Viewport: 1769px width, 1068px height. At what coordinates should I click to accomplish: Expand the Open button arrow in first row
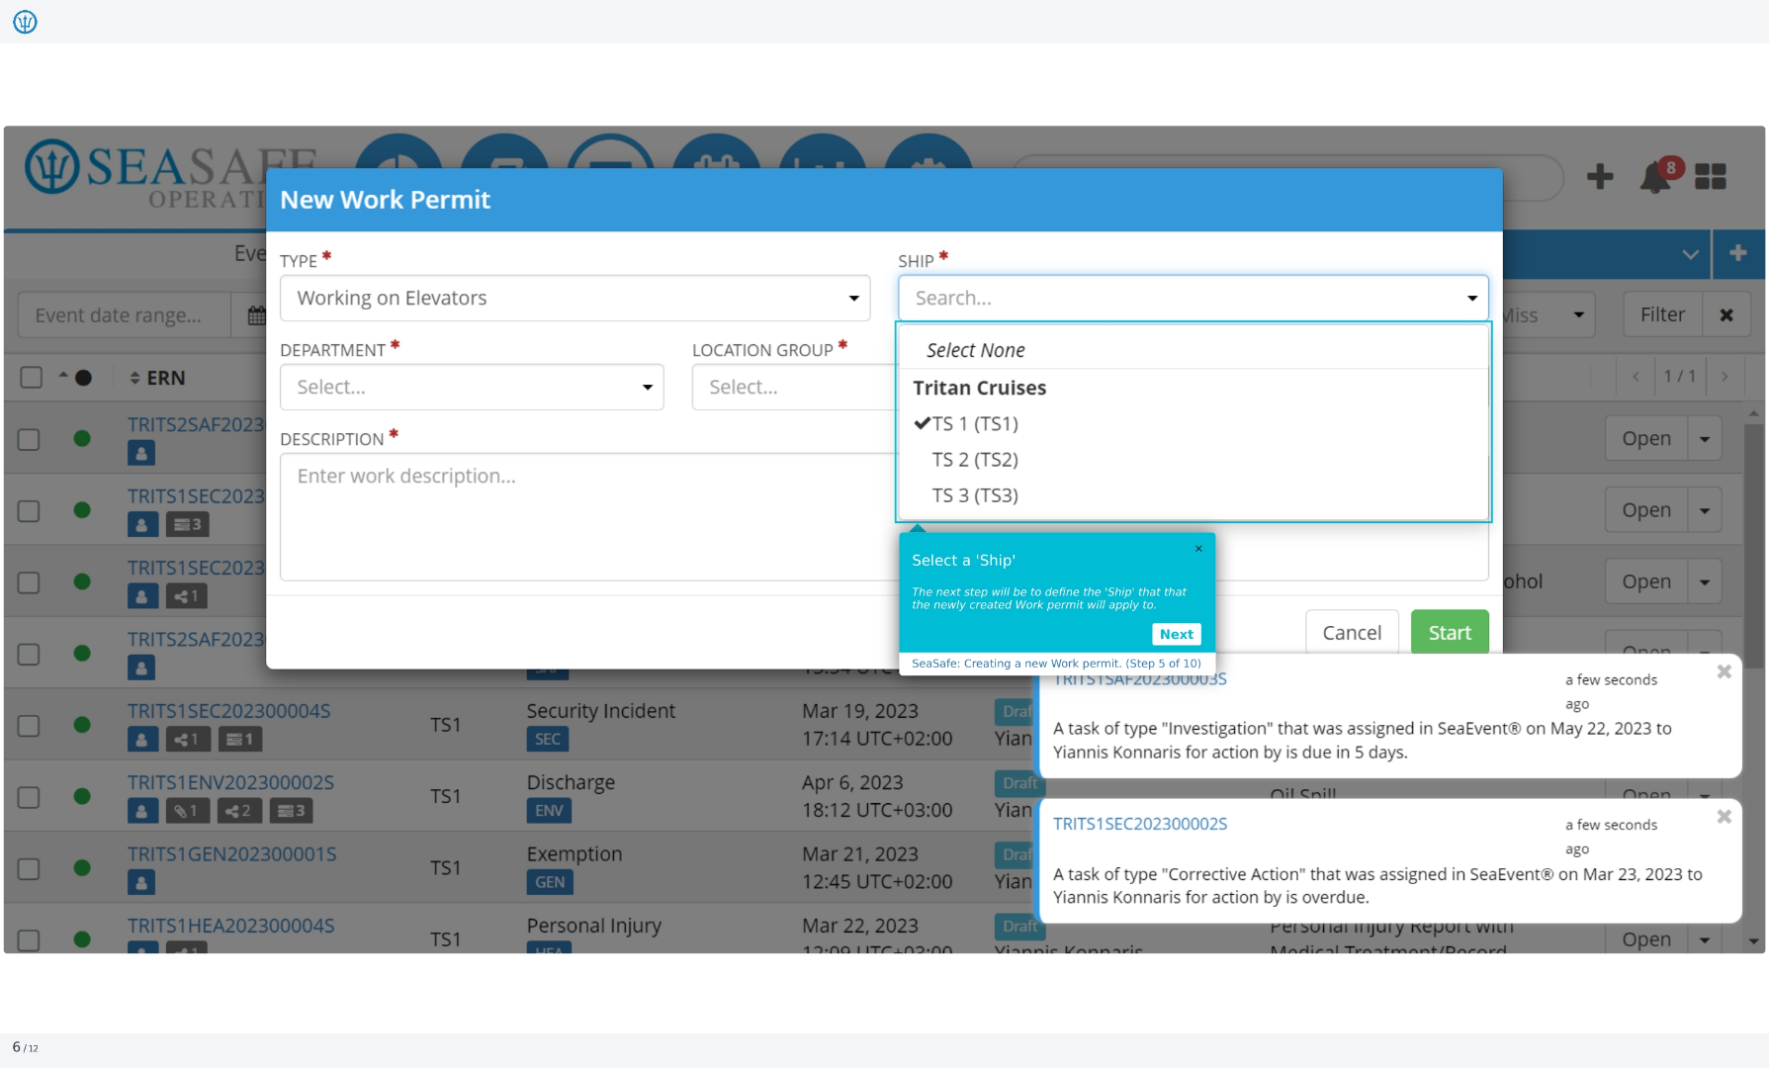click(x=1705, y=438)
